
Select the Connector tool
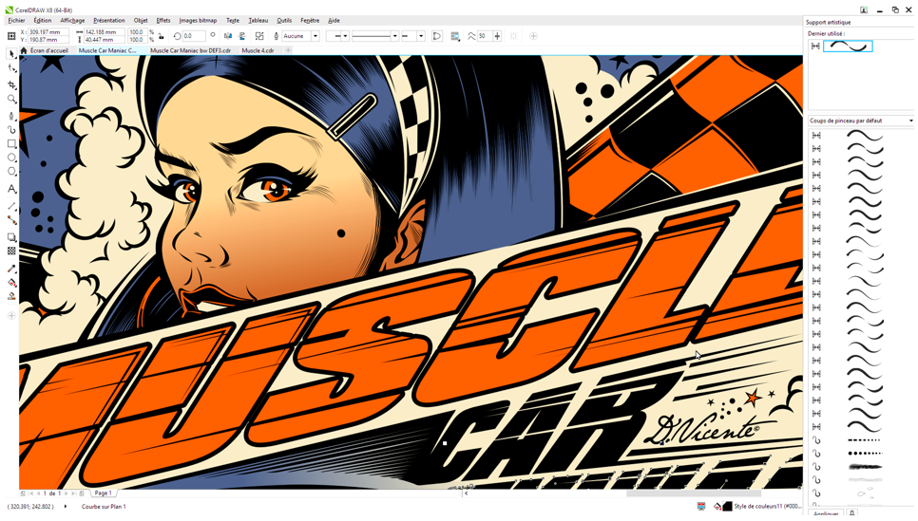tap(11, 220)
